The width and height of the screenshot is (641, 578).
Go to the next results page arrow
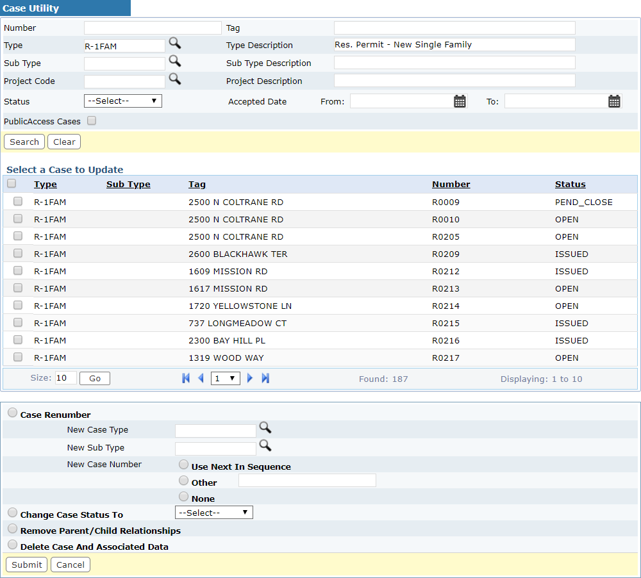tap(250, 379)
